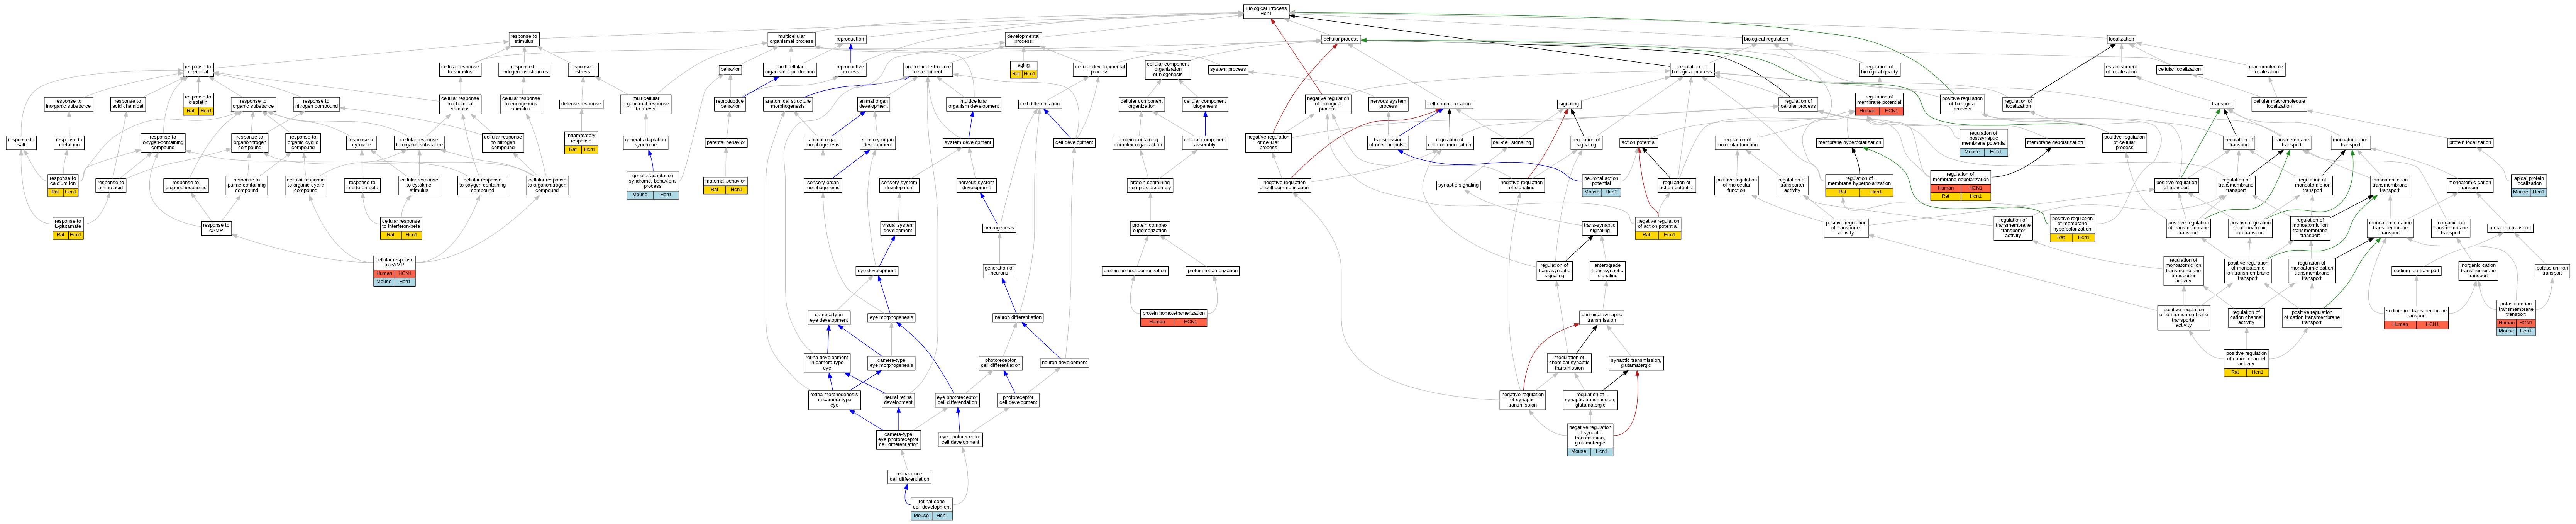Select the 'multicellular organism reproduction' node
Image resolution: width=2576 pixels, height=524 pixels.
click(790, 70)
